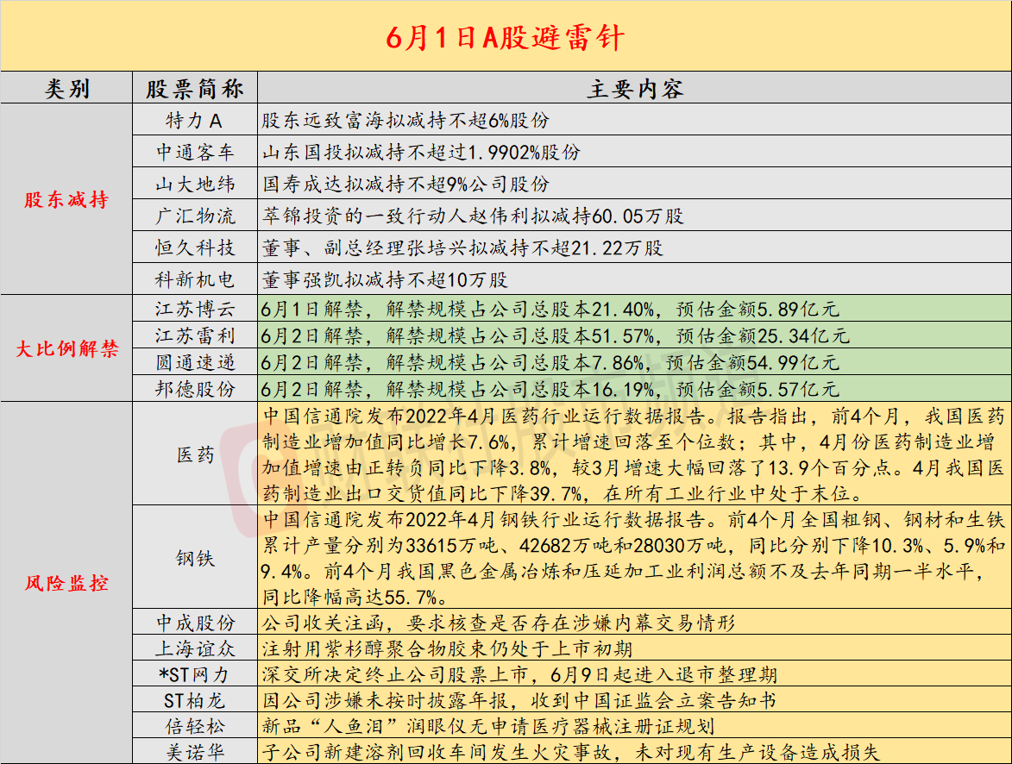This screenshot has height=764, width=1012.
Task: Click text 注射用紫杉醇聚合物胶束仍处于上市初期
Action: [447, 648]
